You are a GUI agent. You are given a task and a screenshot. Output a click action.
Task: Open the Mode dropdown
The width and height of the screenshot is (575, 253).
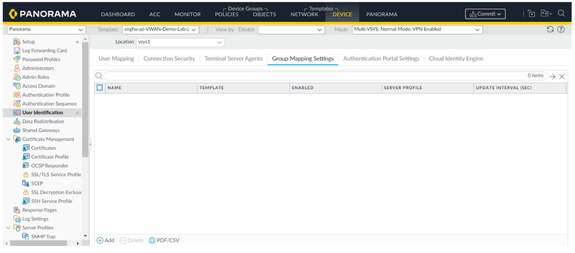point(417,29)
